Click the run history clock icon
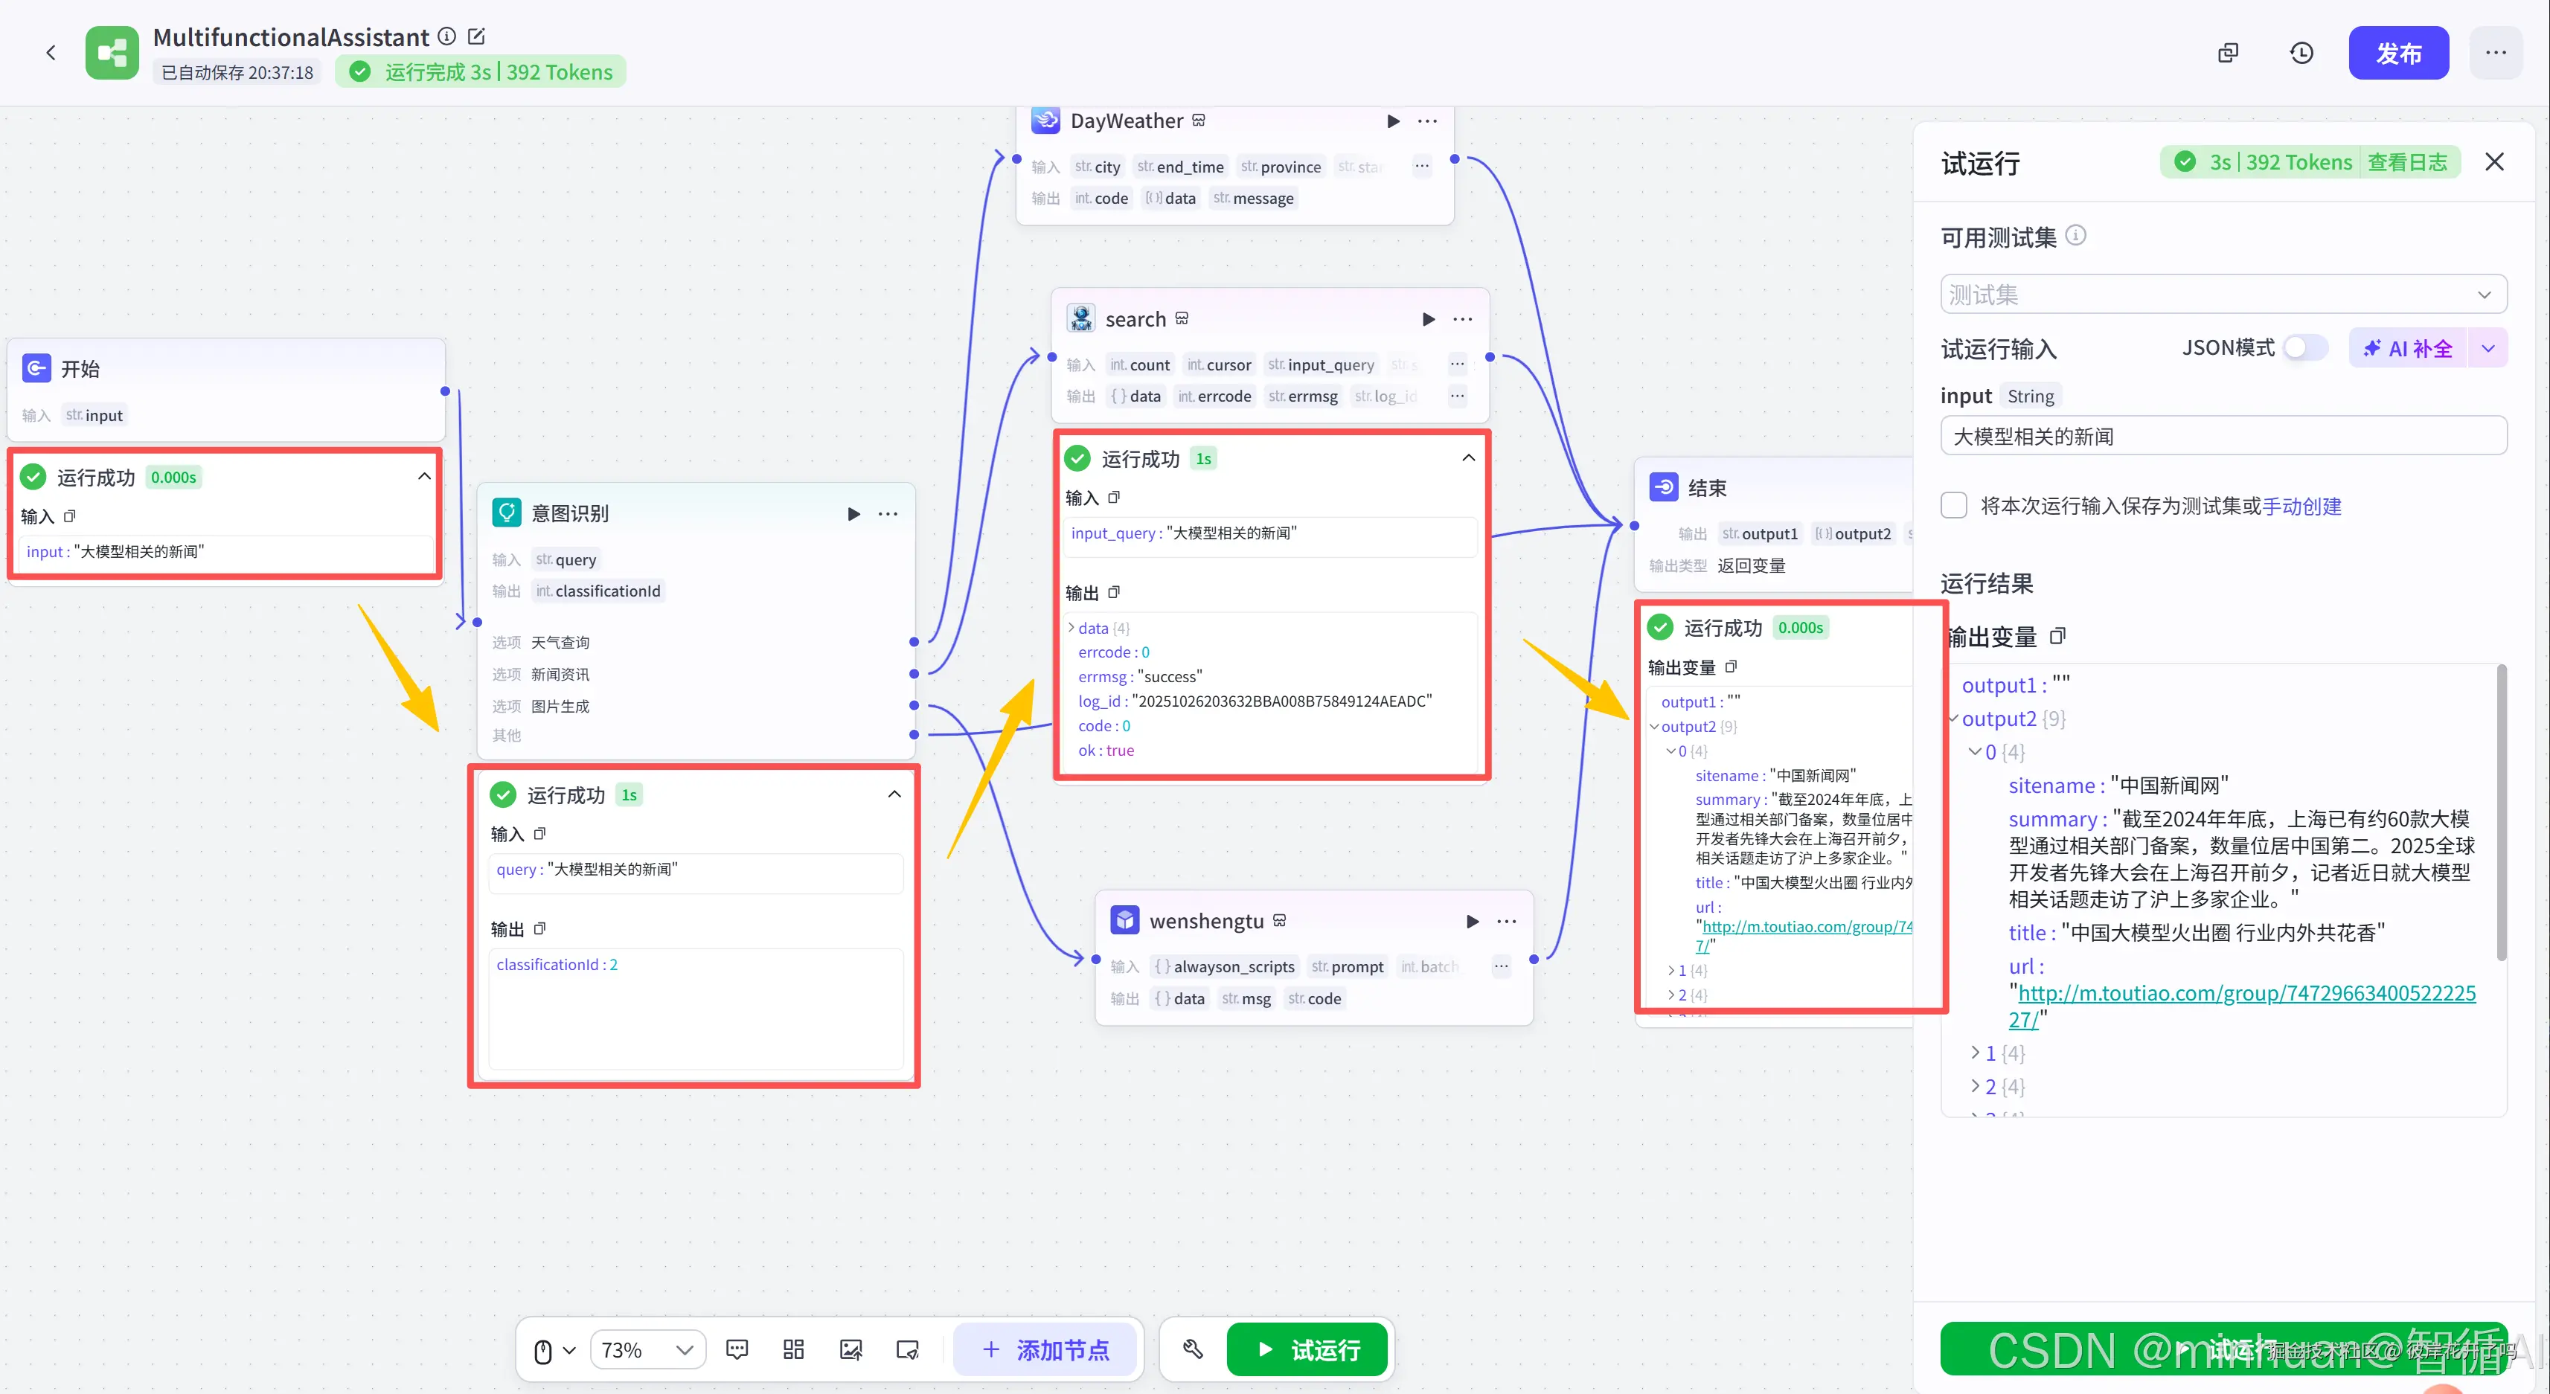 click(2301, 52)
